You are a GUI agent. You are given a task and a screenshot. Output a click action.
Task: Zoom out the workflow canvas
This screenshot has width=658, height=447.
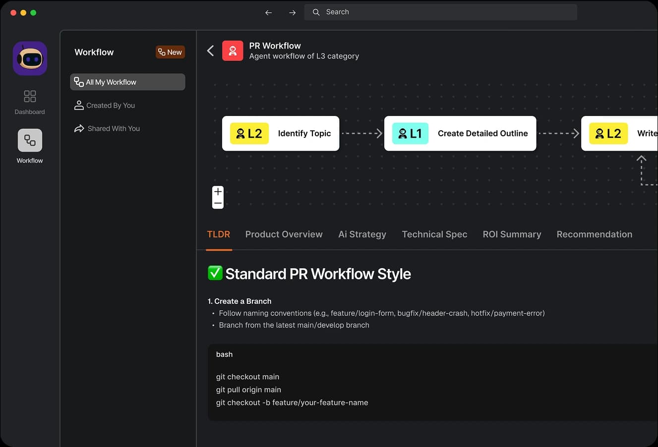(218, 203)
